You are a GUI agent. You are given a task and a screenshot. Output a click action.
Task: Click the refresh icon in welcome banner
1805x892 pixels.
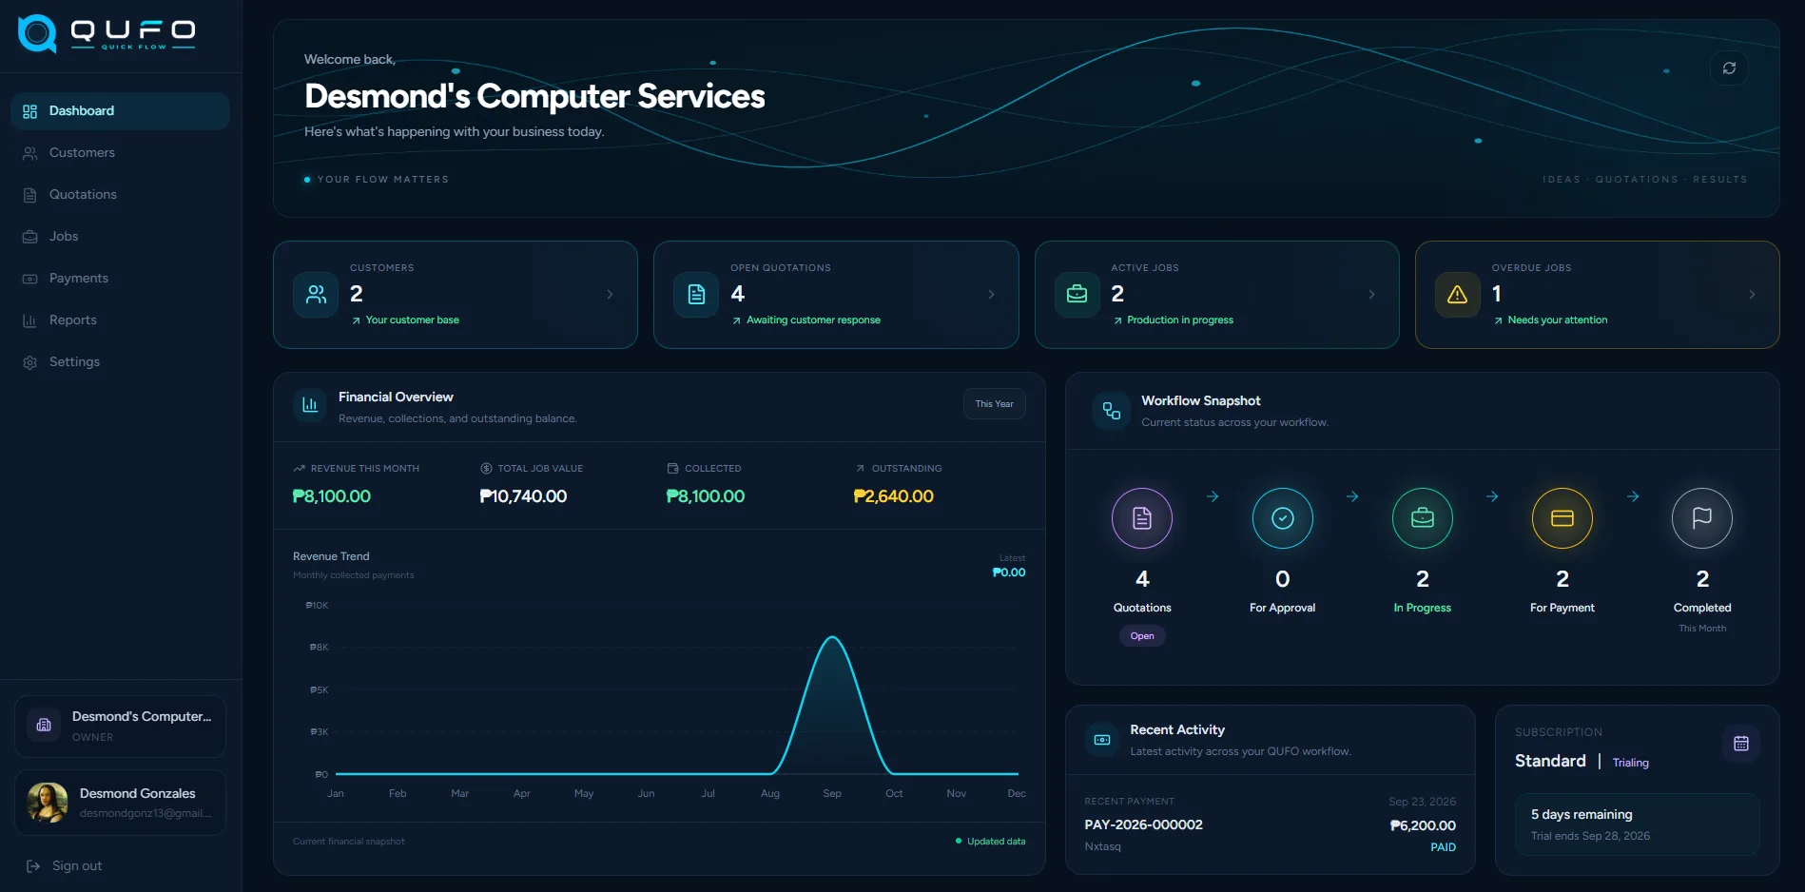(1729, 68)
